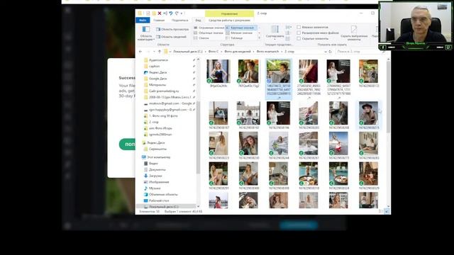Open quick access toolbar customize dropdown
The height and width of the screenshot is (255, 454).
(x=182, y=13)
